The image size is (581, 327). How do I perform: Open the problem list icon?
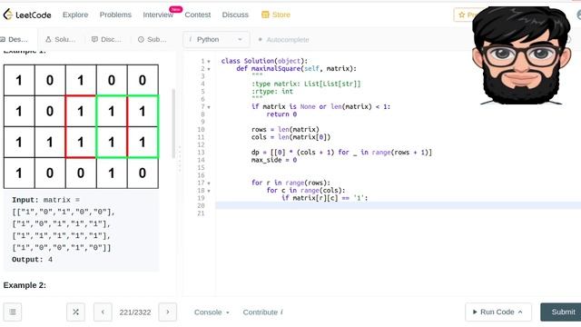point(13,312)
